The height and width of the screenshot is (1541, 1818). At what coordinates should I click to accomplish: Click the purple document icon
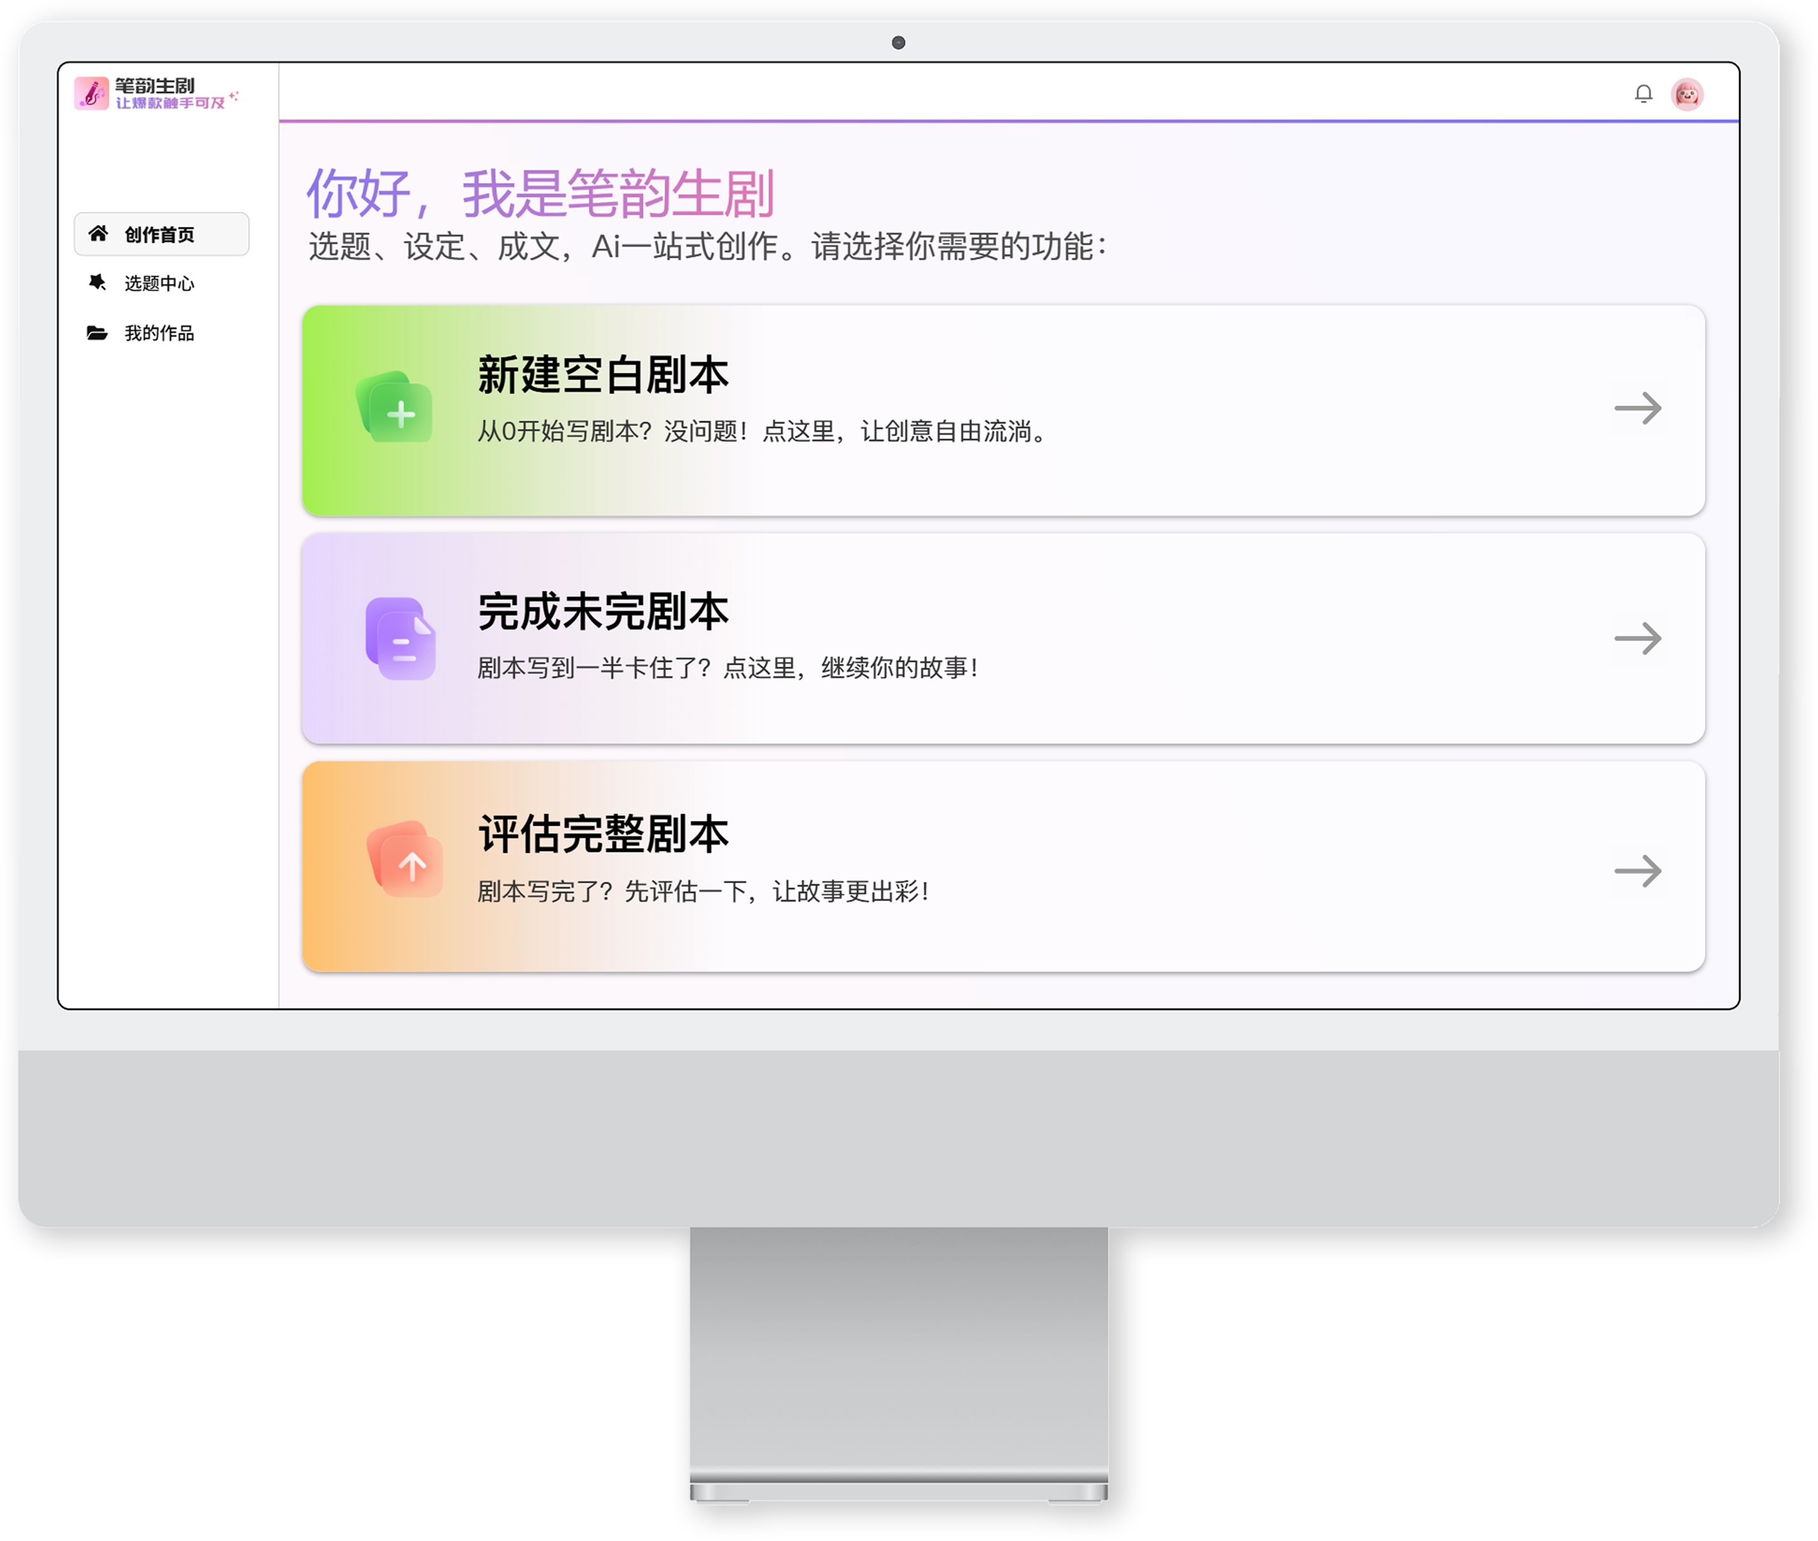pyautogui.click(x=400, y=639)
